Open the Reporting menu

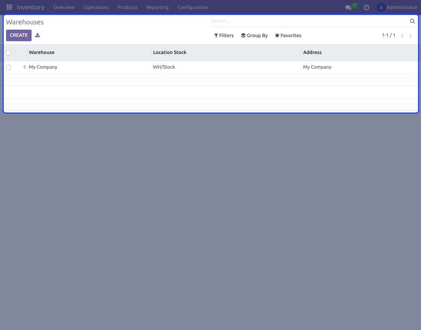point(157,7)
